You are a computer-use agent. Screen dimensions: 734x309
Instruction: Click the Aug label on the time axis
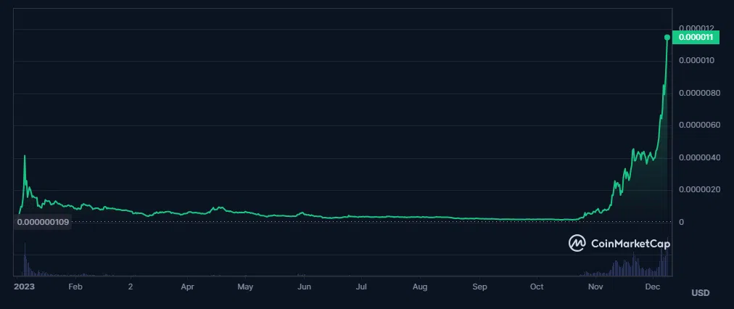[x=420, y=287]
